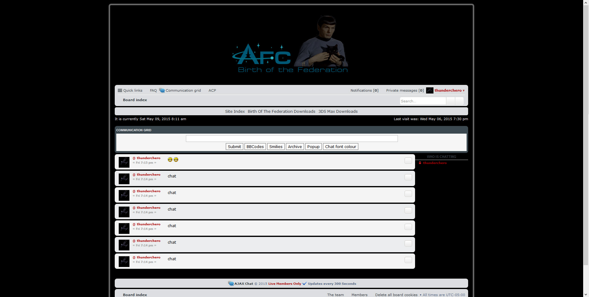This screenshot has height=297, width=589.
Task: Click Delete all board cookies
Action: [396, 295]
